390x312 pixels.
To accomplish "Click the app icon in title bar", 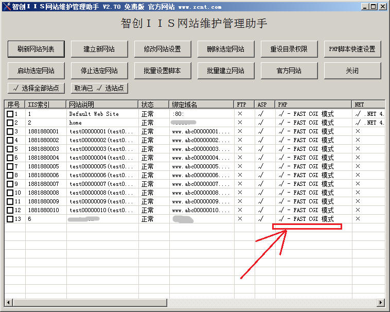I will [x=7, y=7].
